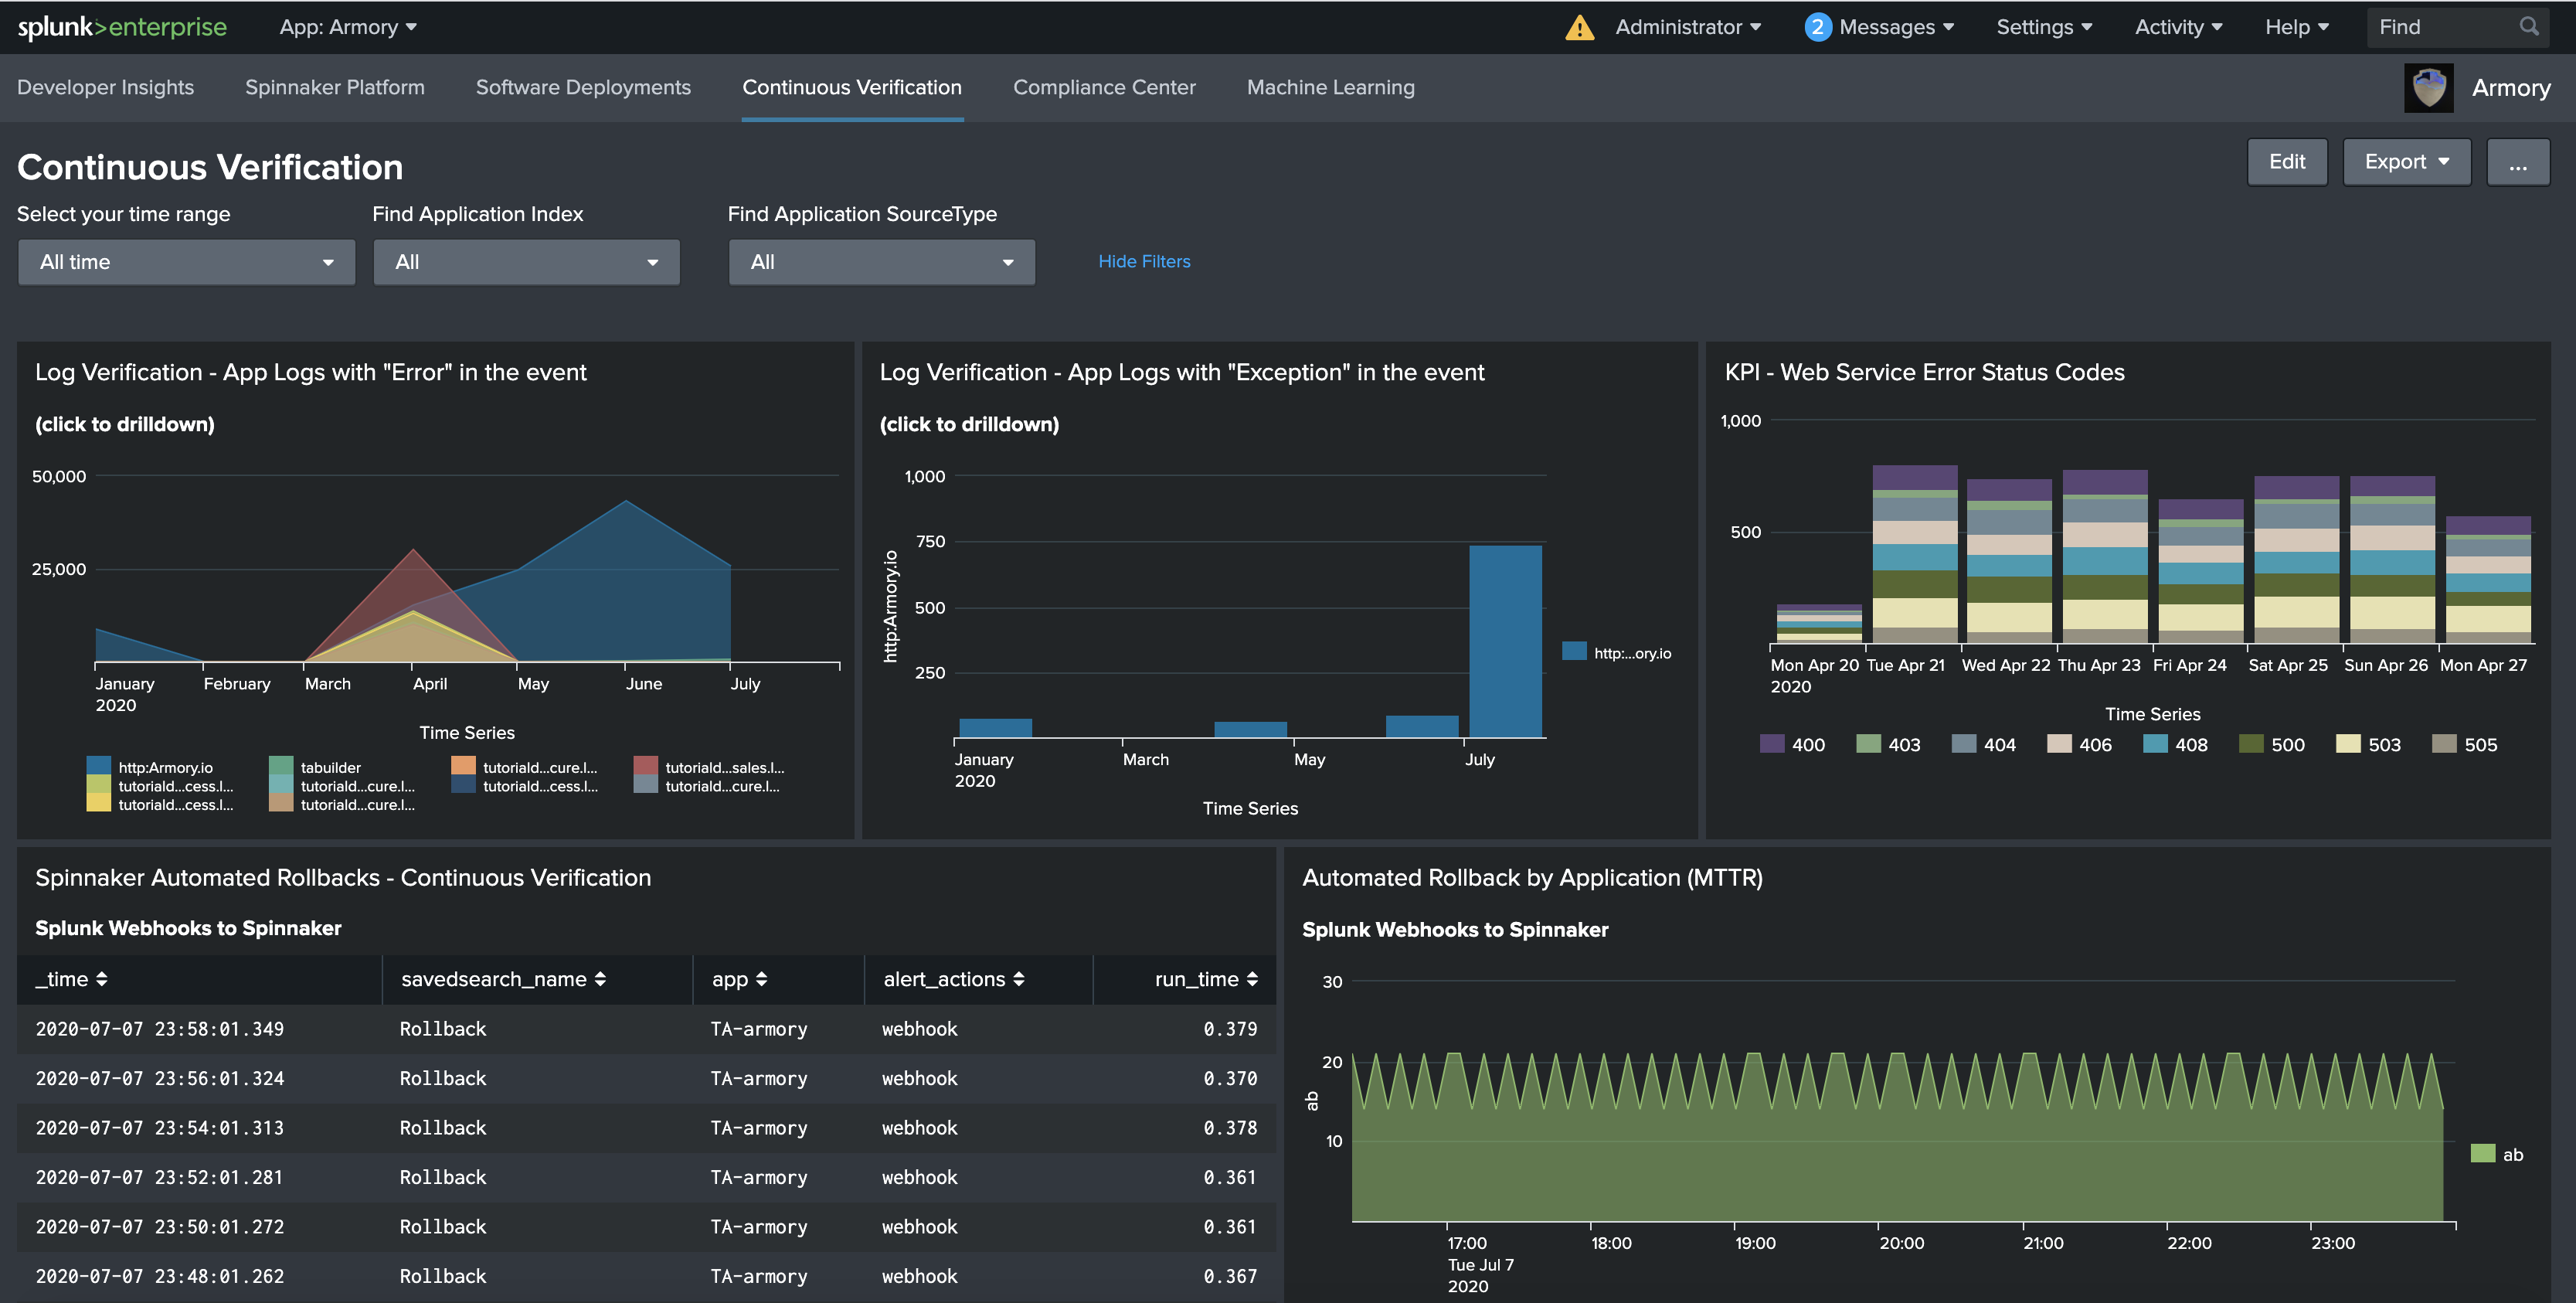Click the Mon Apr 27 stacked bar
Image resolution: width=2576 pixels, height=1303 pixels.
pyautogui.click(x=2487, y=579)
